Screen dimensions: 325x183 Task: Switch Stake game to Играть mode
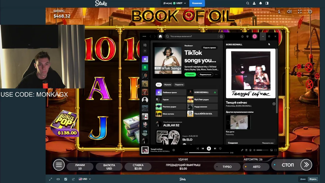click(x=313, y=179)
